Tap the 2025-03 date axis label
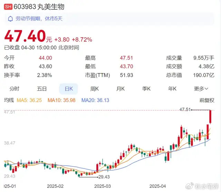221x192 pixels. [x=103, y=186]
